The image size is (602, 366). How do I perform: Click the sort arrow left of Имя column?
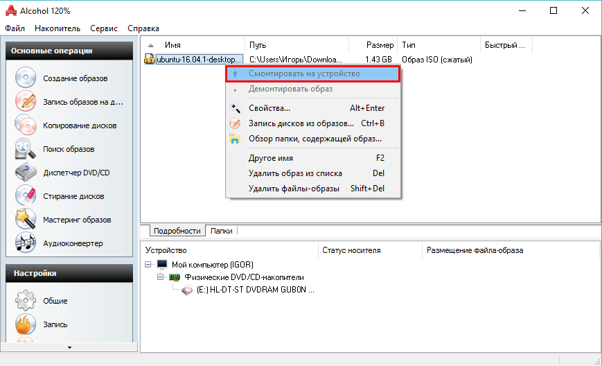(x=151, y=45)
